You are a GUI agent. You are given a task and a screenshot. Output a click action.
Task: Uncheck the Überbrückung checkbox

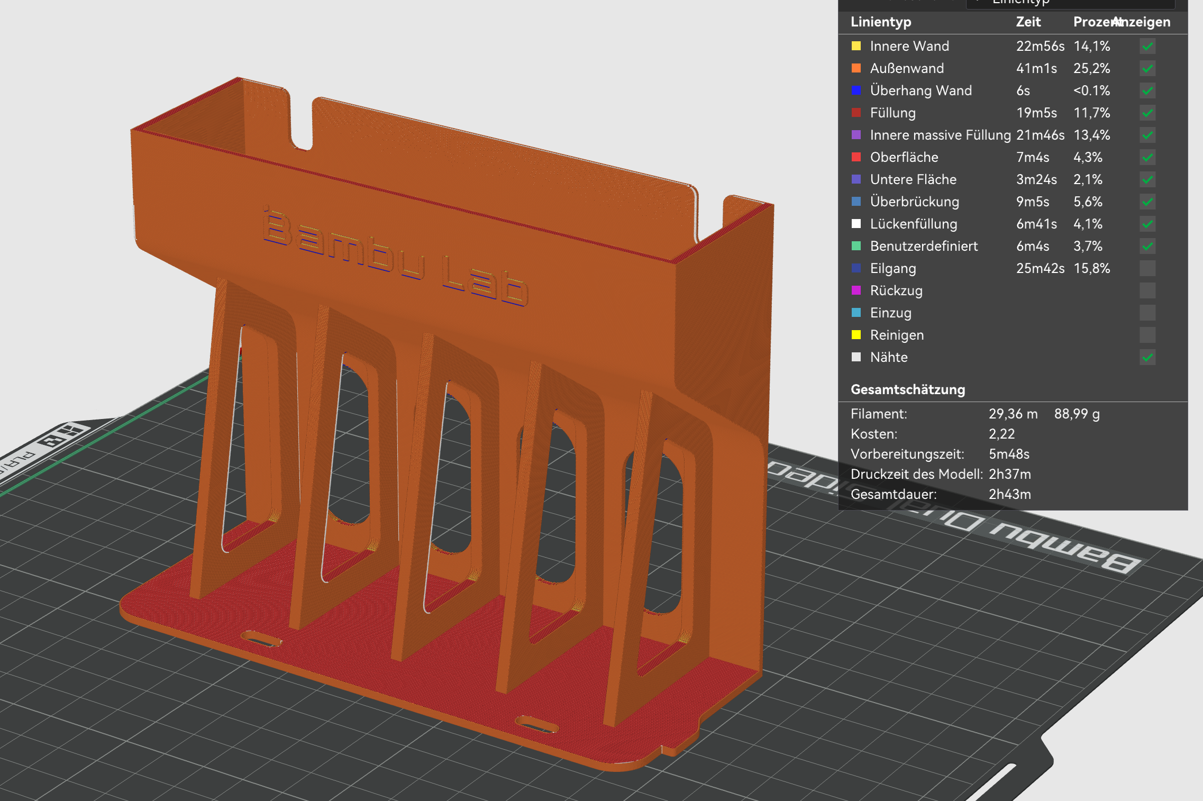(x=1147, y=202)
